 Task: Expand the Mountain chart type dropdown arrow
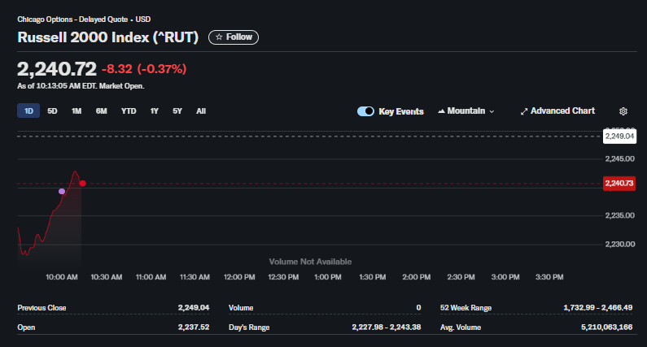tap(492, 111)
